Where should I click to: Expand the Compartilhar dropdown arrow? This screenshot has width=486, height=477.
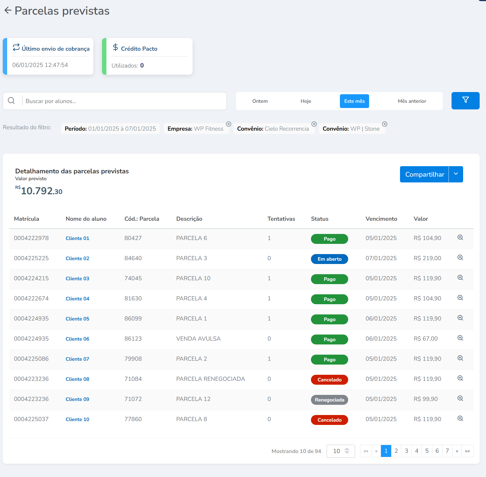pyautogui.click(x=456, y=174)
